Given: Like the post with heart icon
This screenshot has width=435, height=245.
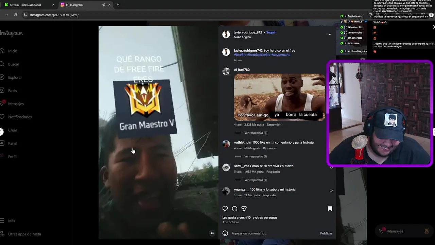Looking at the screenshot, I should click(225, 209).
